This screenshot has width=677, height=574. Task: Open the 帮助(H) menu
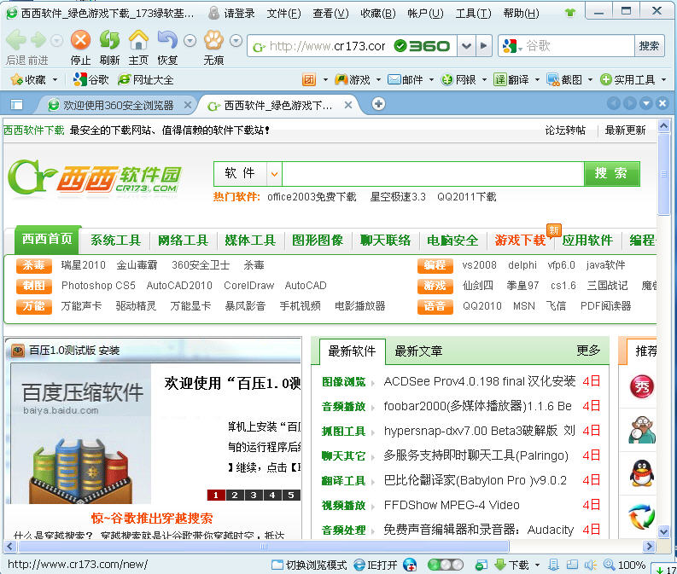pos(521,14)
